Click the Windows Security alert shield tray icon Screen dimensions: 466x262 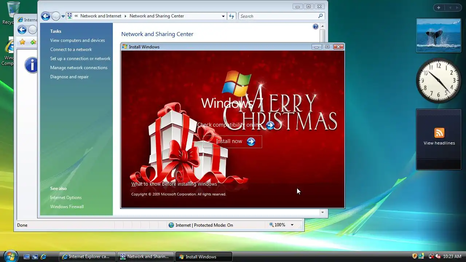click(414, 256)
